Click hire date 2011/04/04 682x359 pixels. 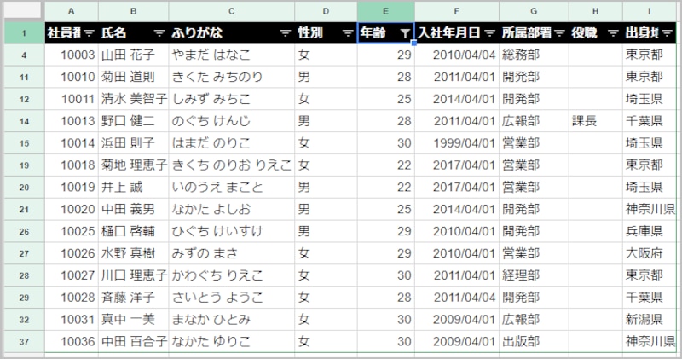coord(457,298)
